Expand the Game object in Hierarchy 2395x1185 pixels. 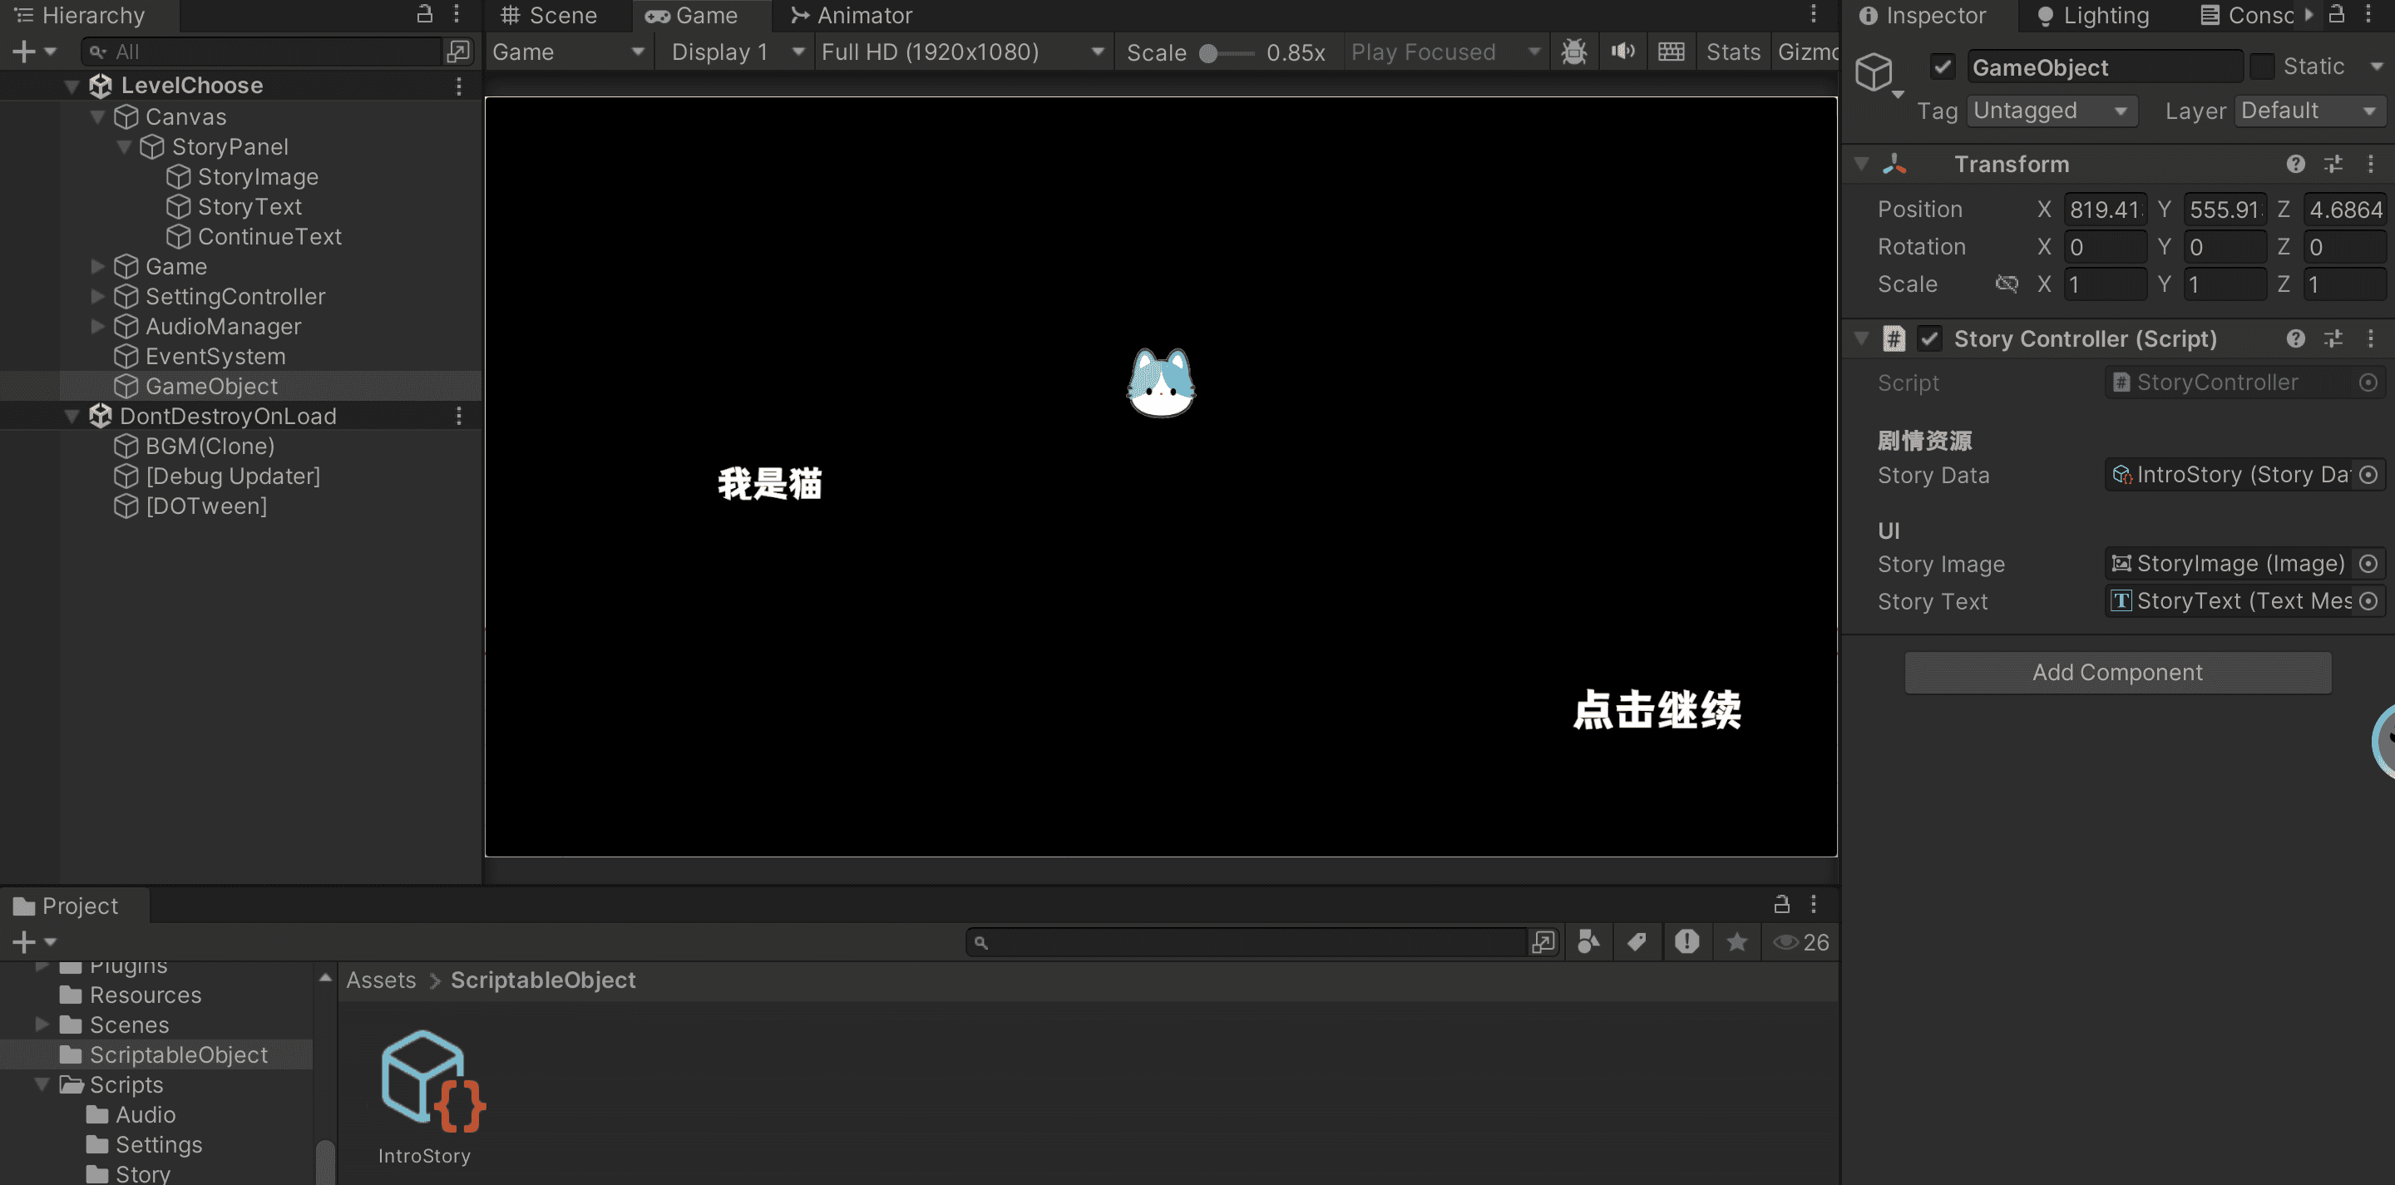[97, 266]
